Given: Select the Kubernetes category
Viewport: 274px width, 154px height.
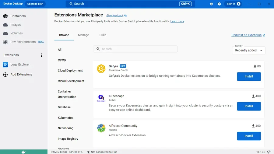Looking at the screenshot, I should 65,118.
